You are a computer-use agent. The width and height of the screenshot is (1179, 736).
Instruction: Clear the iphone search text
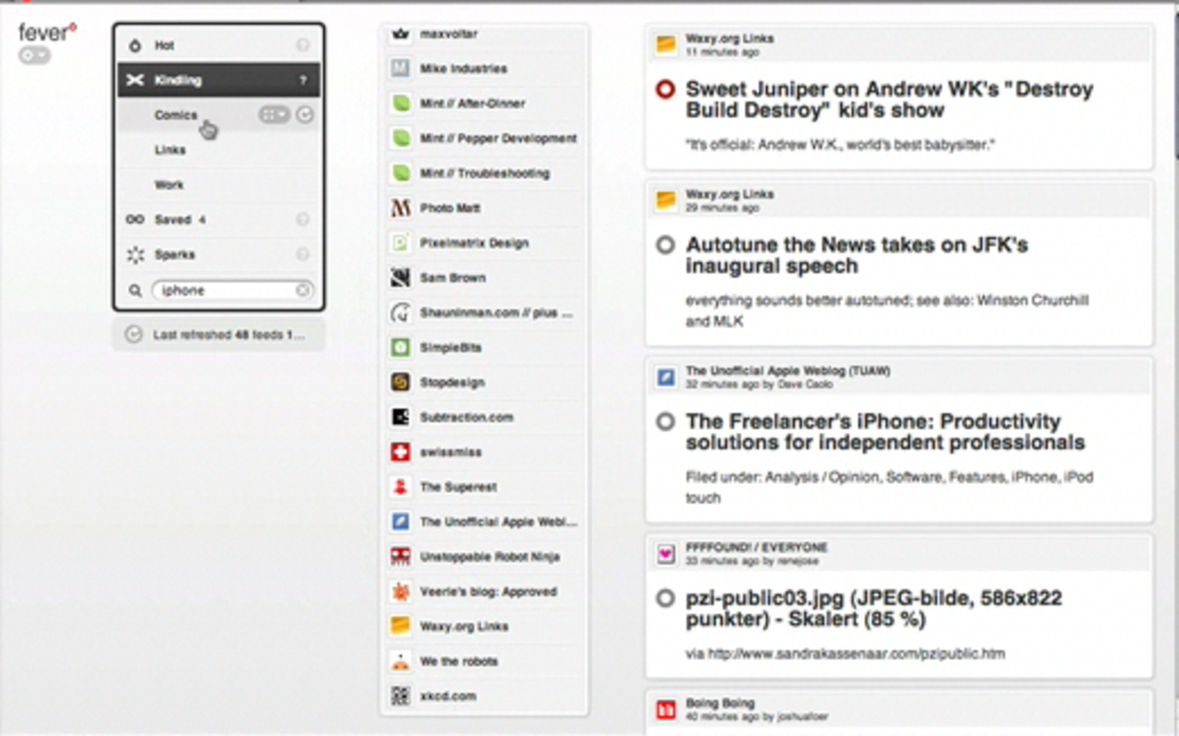302,290
